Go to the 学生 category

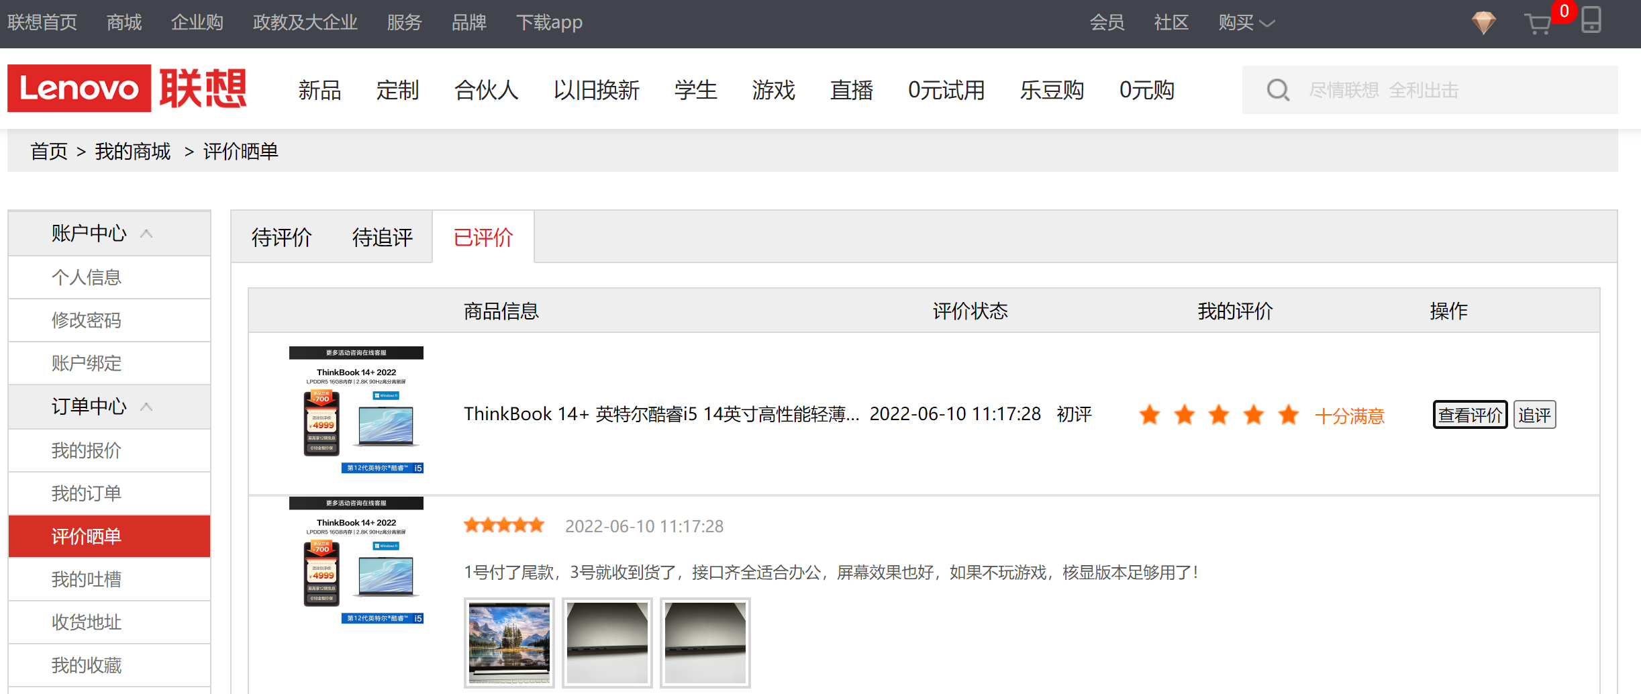coord(695,90)
